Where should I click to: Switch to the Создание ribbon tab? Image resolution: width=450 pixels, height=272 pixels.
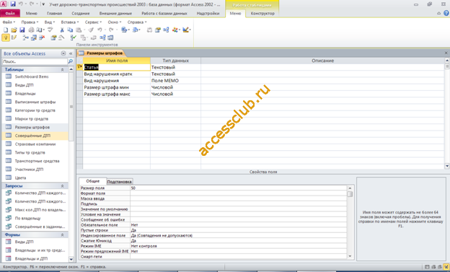81,13
